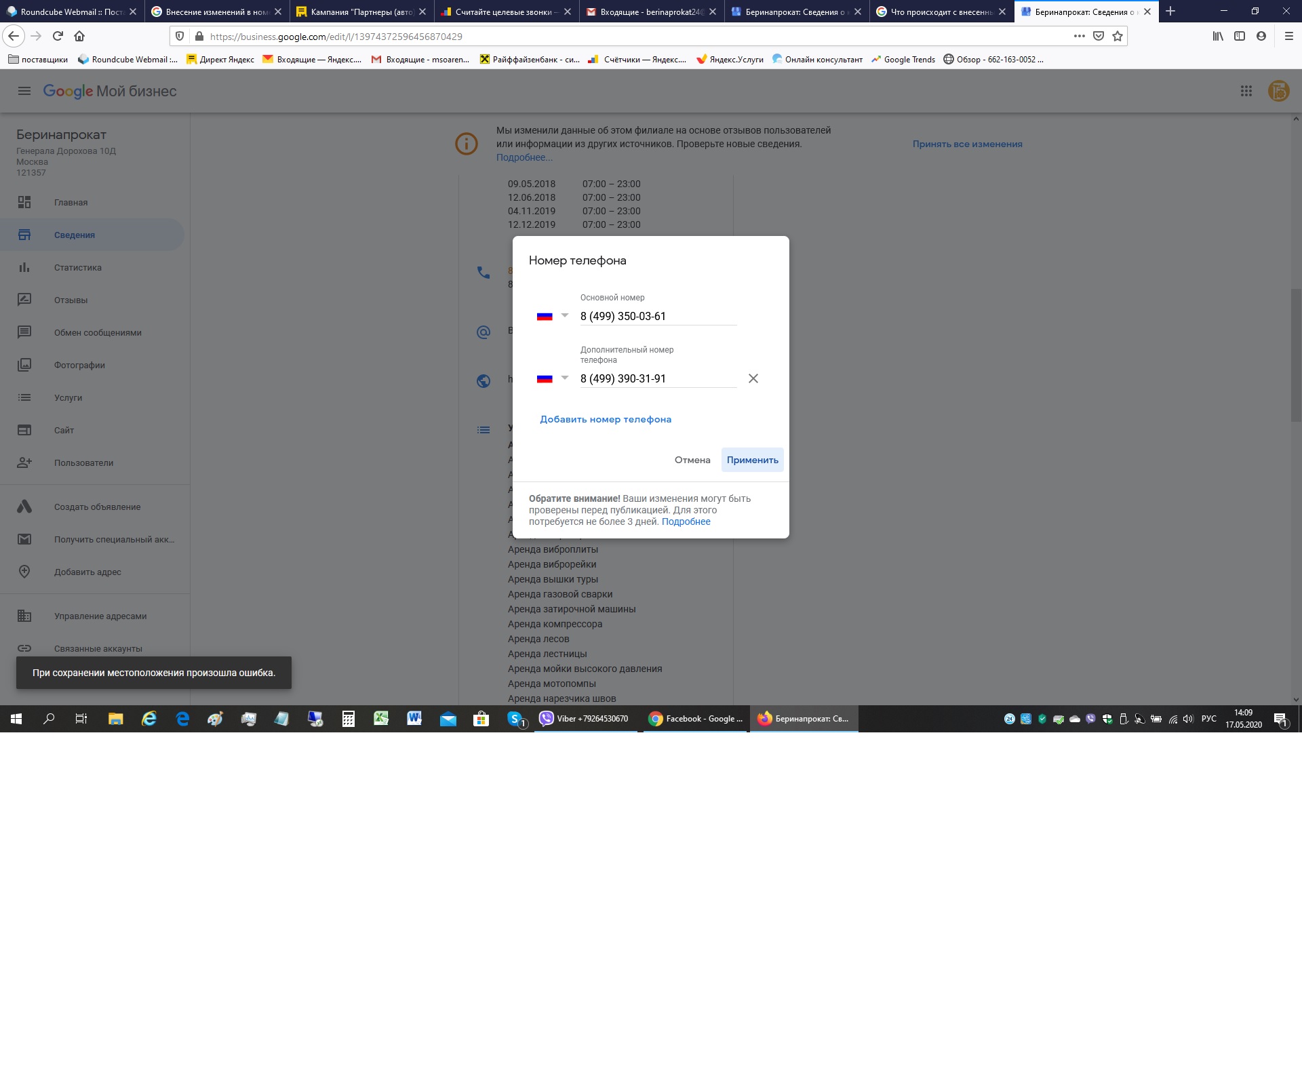Remove the additional phone number
This screenshot has height=1085, width=1302.
tap(753, 378)
